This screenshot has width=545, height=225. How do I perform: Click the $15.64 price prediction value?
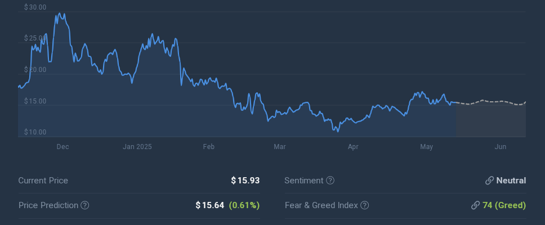209,205
